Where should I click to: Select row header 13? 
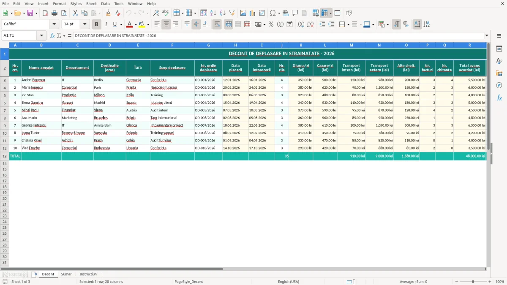pyautogui.click(x=5, y=156)
